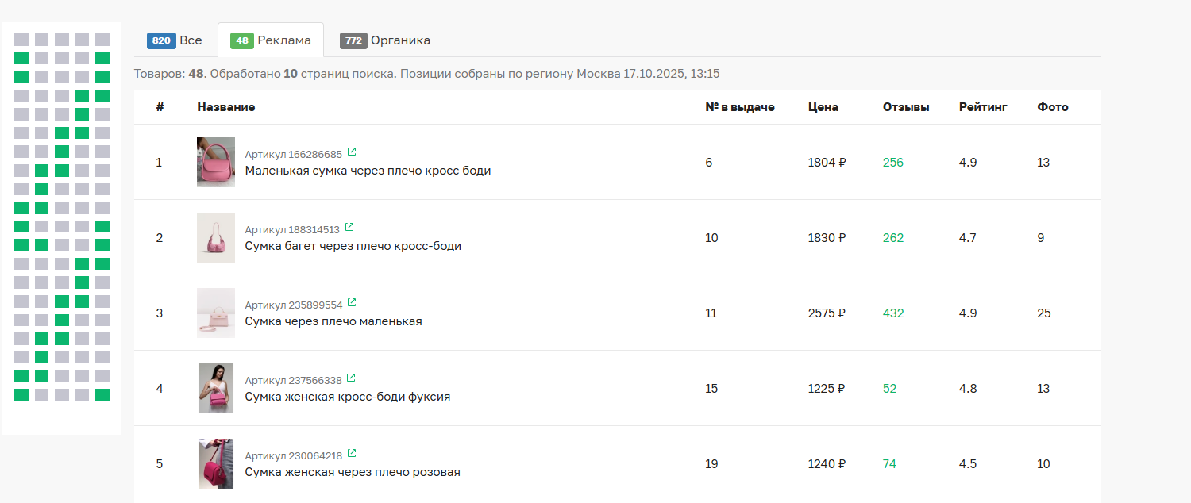Switch to the Все tab
The image size is (1191, 503).
pos(175,40)
